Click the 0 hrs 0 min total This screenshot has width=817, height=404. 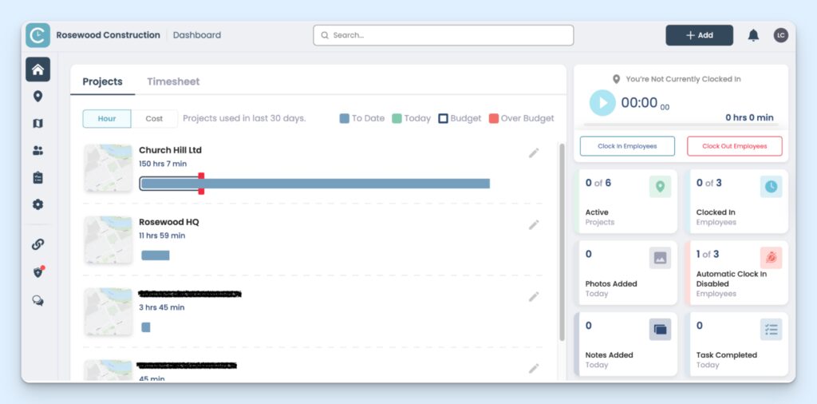coord(749,118)
